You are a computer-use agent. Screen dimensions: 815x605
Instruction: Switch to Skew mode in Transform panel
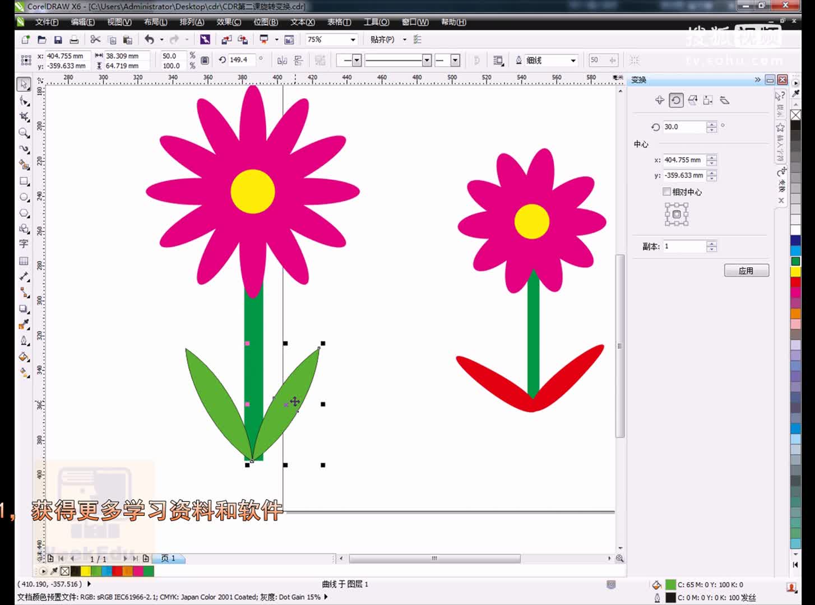[724, 100]
